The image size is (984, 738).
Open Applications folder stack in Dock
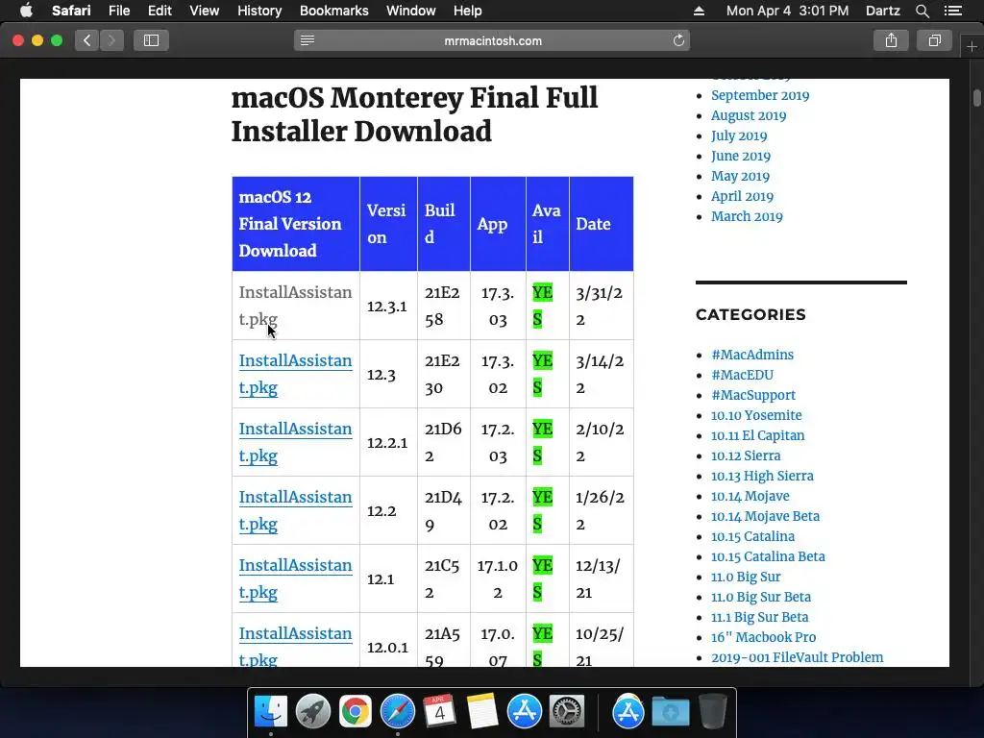(628, 712)
